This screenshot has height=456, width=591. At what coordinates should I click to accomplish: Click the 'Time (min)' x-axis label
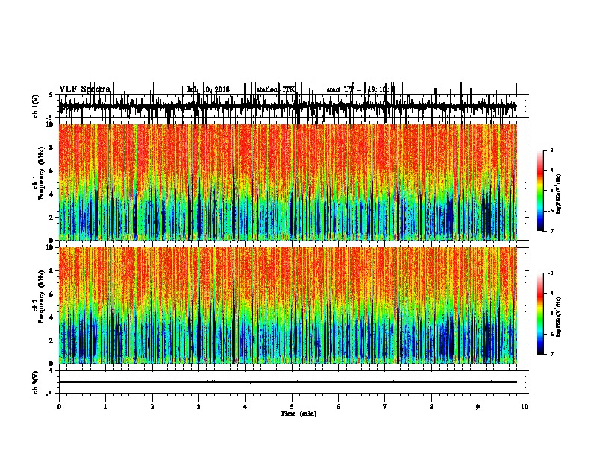tap(298, 413)
